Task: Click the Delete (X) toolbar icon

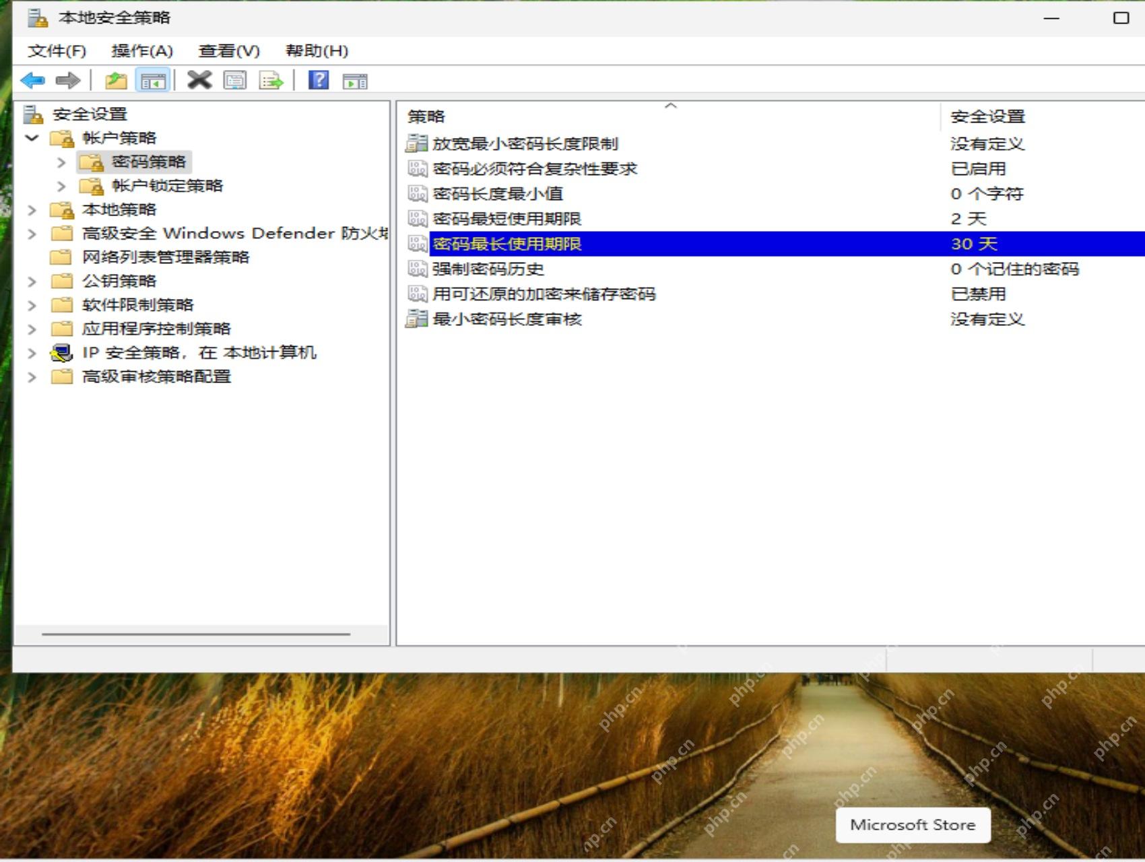Action: pyautogui.click(x=199, y=81)
